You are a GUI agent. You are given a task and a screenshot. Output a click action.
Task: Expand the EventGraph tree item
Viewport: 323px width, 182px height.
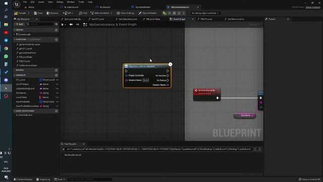(14, 34)
